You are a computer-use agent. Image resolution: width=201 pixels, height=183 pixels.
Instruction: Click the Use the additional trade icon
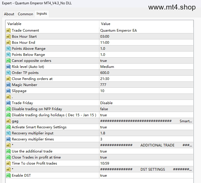(8, 151)
